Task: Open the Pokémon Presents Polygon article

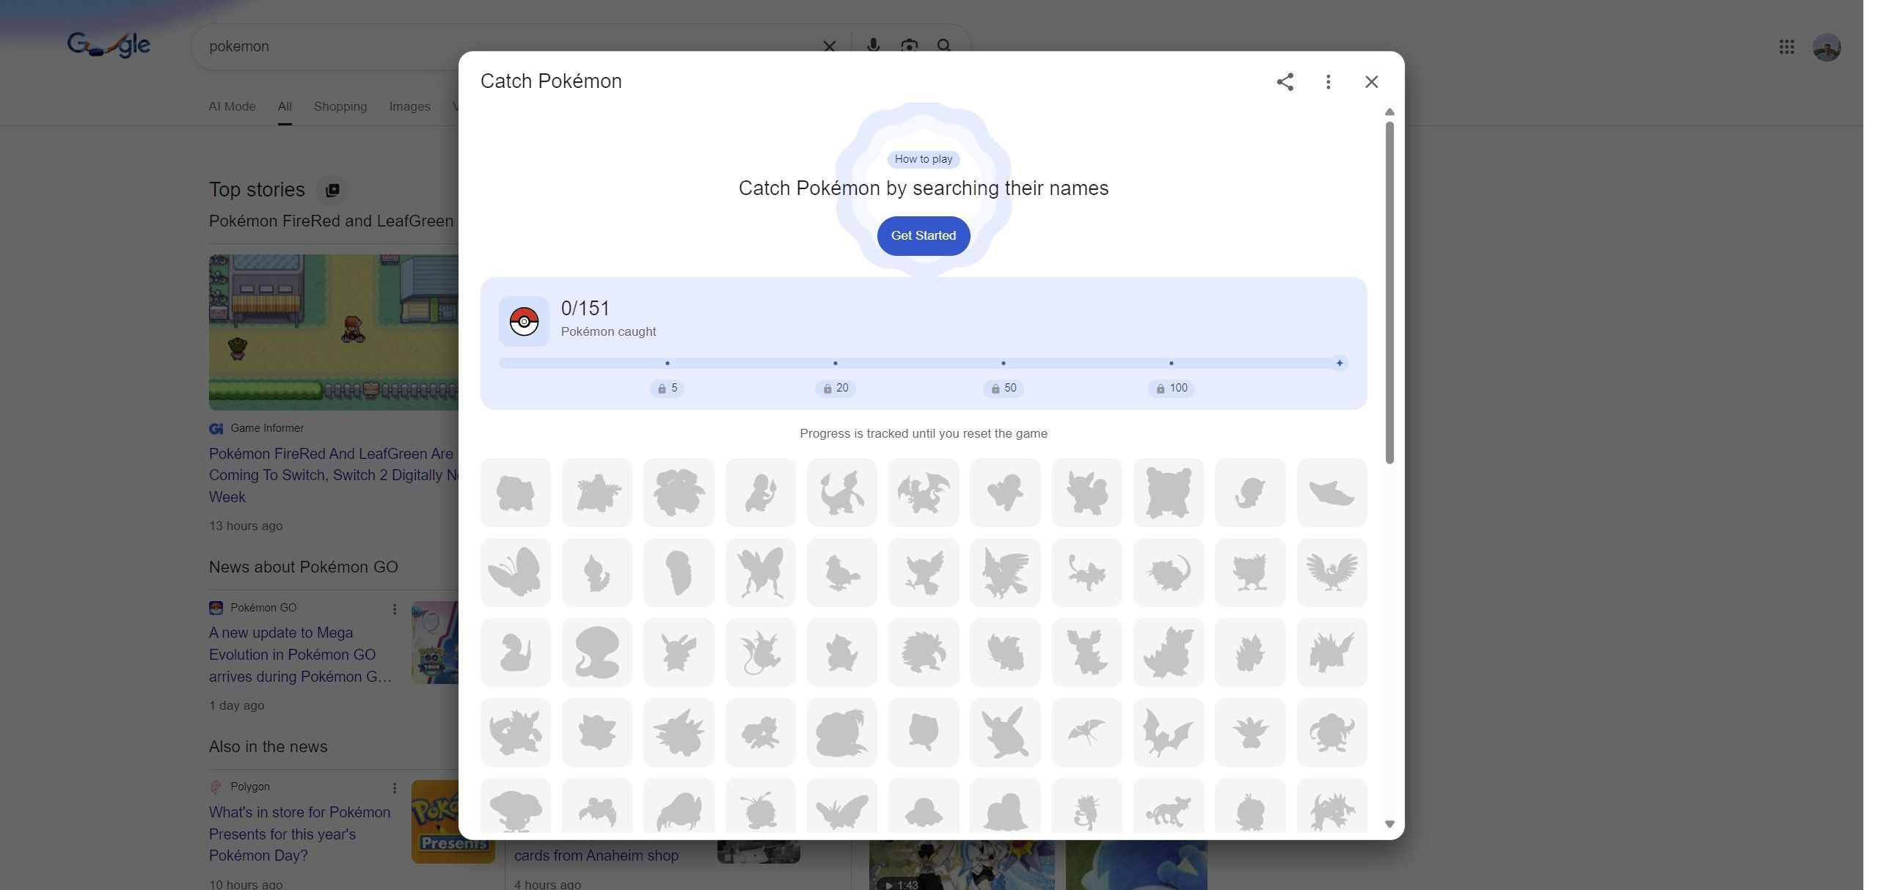Action: (299, 834)
